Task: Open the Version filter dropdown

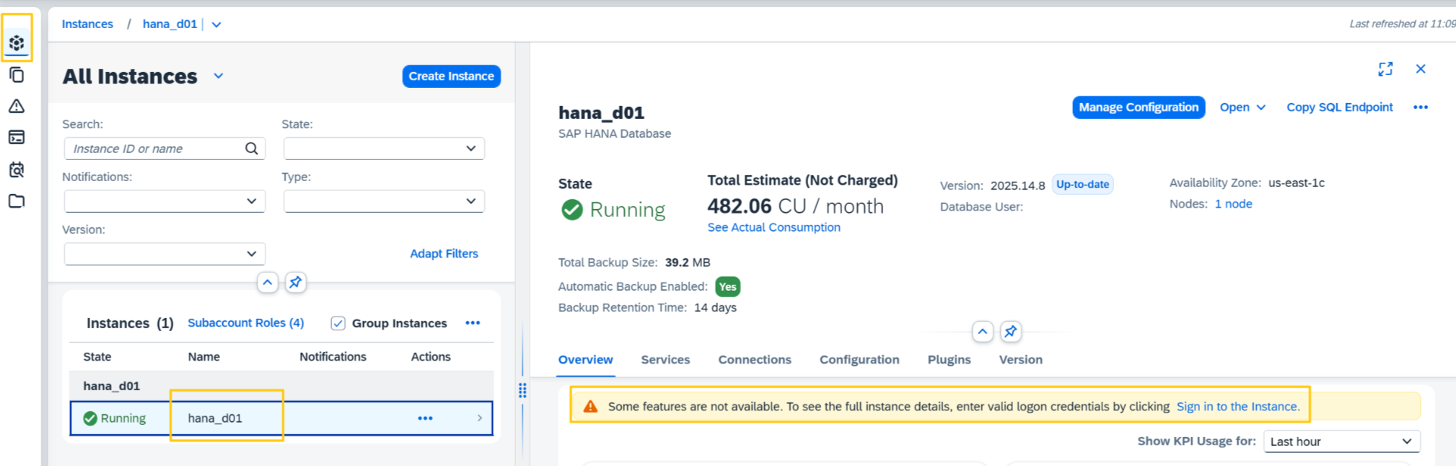Action: coord(165,254)
